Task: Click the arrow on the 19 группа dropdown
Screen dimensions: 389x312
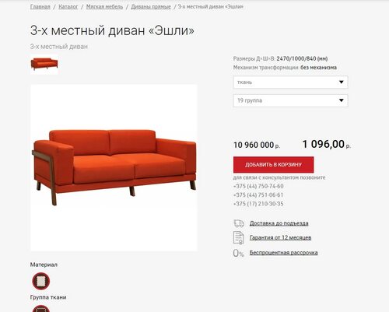Action: click(x=342, y=100)
